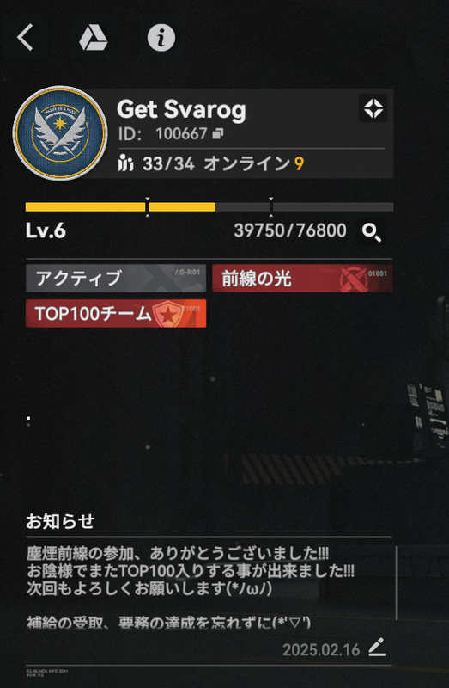Screen dimensions: 449x688
Task: Go back with the left arrow icon
Action: click(x=25, y=38)
